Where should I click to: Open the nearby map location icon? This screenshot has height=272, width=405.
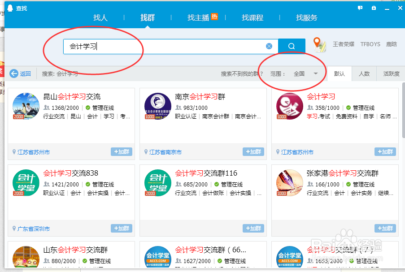pyautogui.click(x=319, y=44)
